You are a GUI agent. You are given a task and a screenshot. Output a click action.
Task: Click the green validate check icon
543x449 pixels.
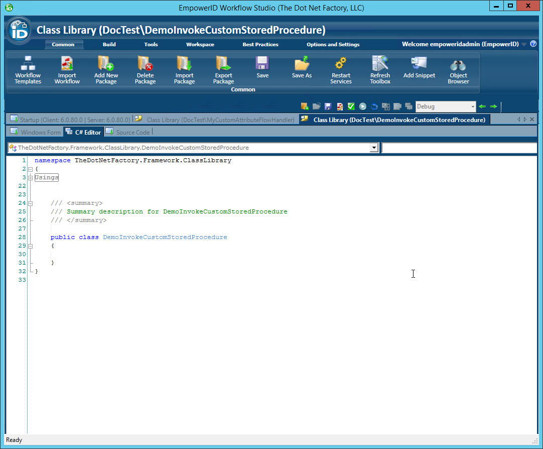(351, 106)
